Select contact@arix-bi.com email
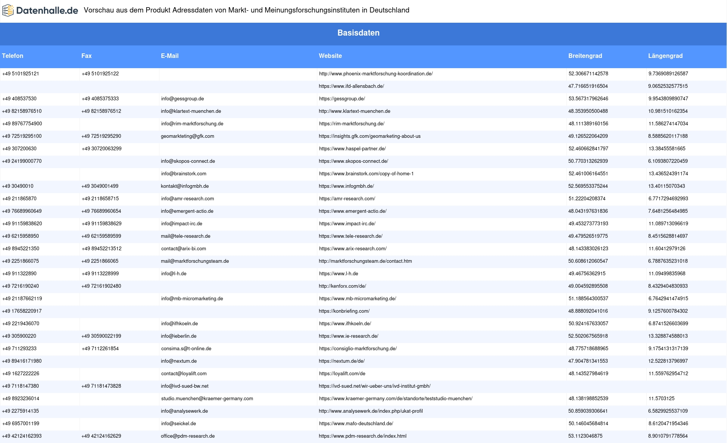This screenshot has height=443, width=727. (184, 249)
